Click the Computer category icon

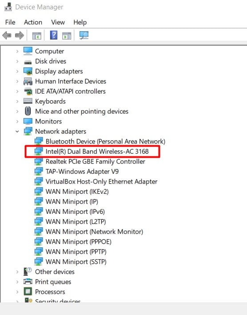pyautogui.click(x=28, y=51)
